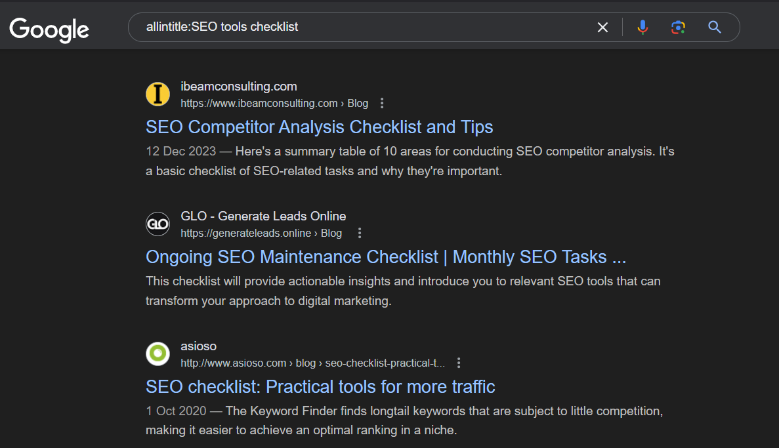Image resolution: width=779 pixels, height=448 pixels.
Task: Open SEO Competitor Analysis Checklist and Tips
Action: [x=319, y=127]
